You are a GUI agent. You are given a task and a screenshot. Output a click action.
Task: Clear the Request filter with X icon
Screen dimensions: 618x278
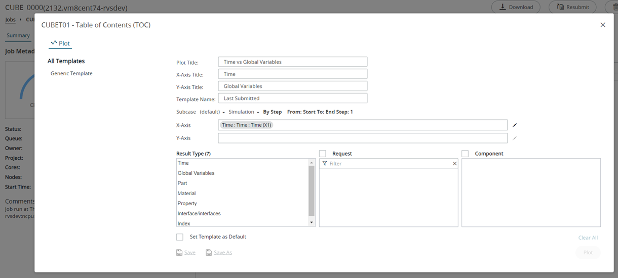[454, 164]
